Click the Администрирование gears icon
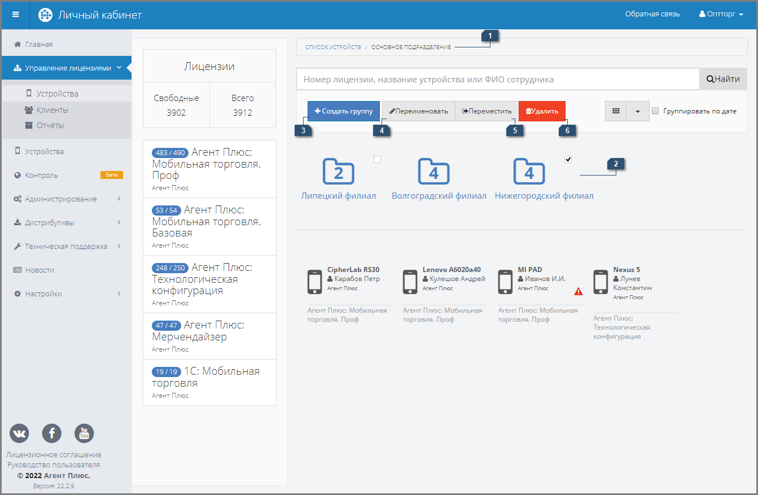 click(x=17, y=199)
